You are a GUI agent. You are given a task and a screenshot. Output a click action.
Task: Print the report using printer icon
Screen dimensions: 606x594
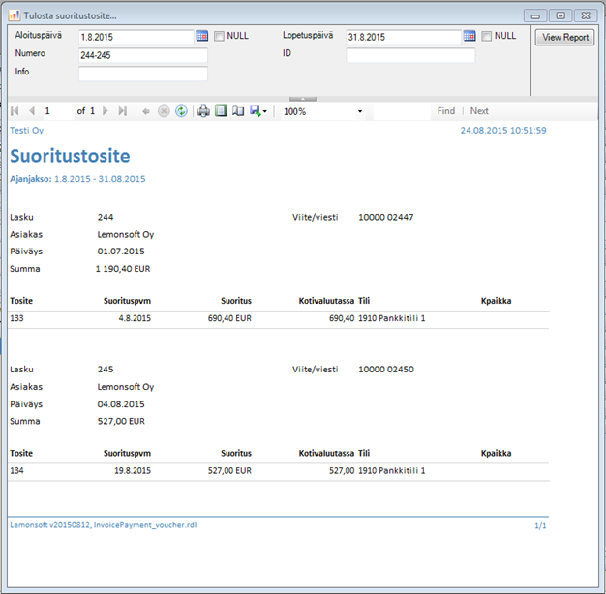coord(203,111)
